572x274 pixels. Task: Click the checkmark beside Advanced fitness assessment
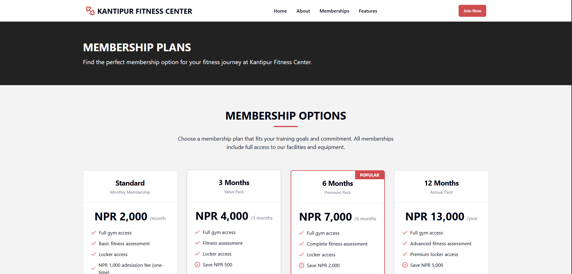[405, 243]
